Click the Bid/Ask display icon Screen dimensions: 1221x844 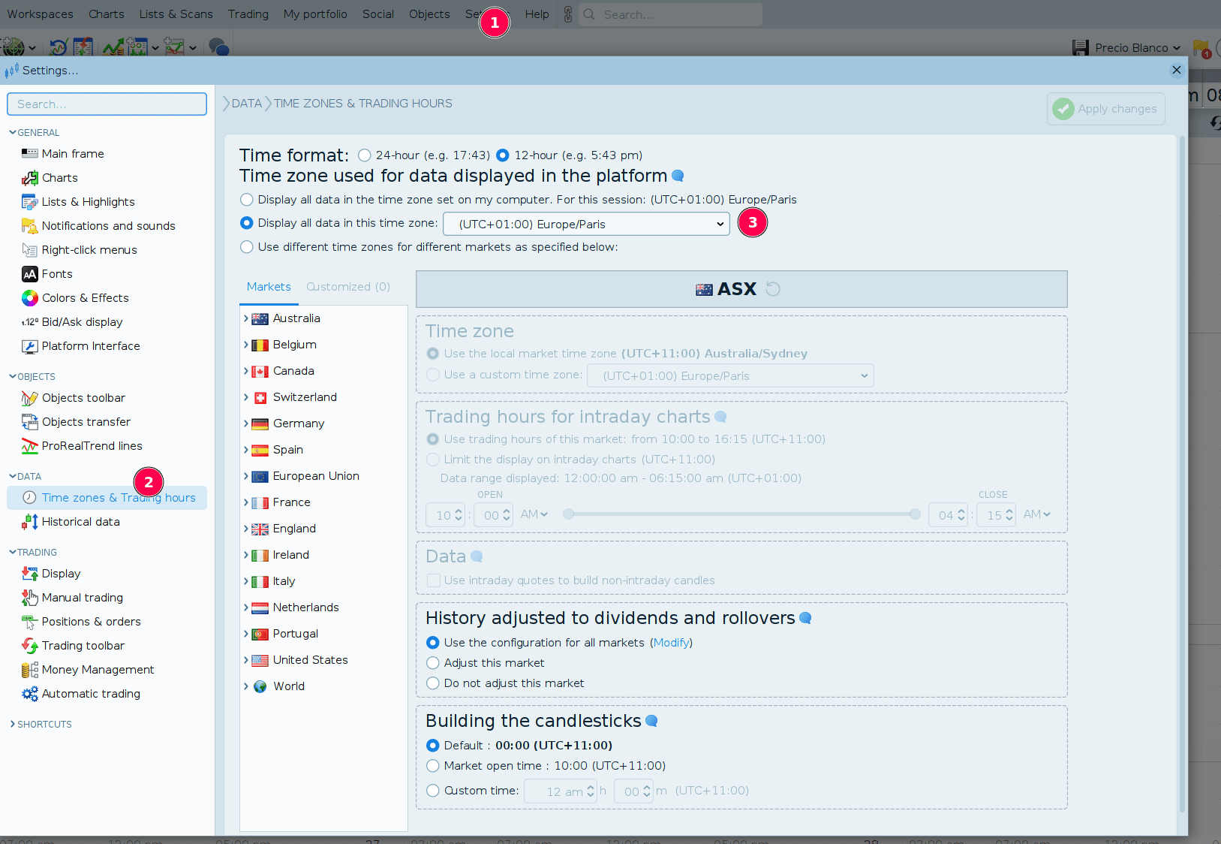(x=30, y=322)
